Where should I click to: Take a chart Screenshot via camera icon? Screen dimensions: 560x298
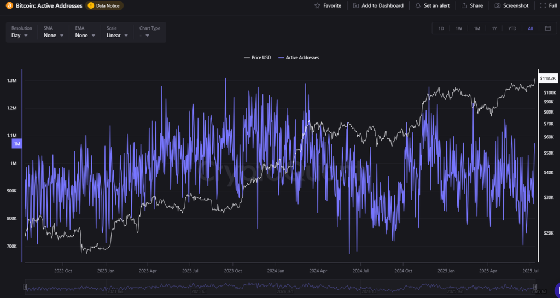498,5
